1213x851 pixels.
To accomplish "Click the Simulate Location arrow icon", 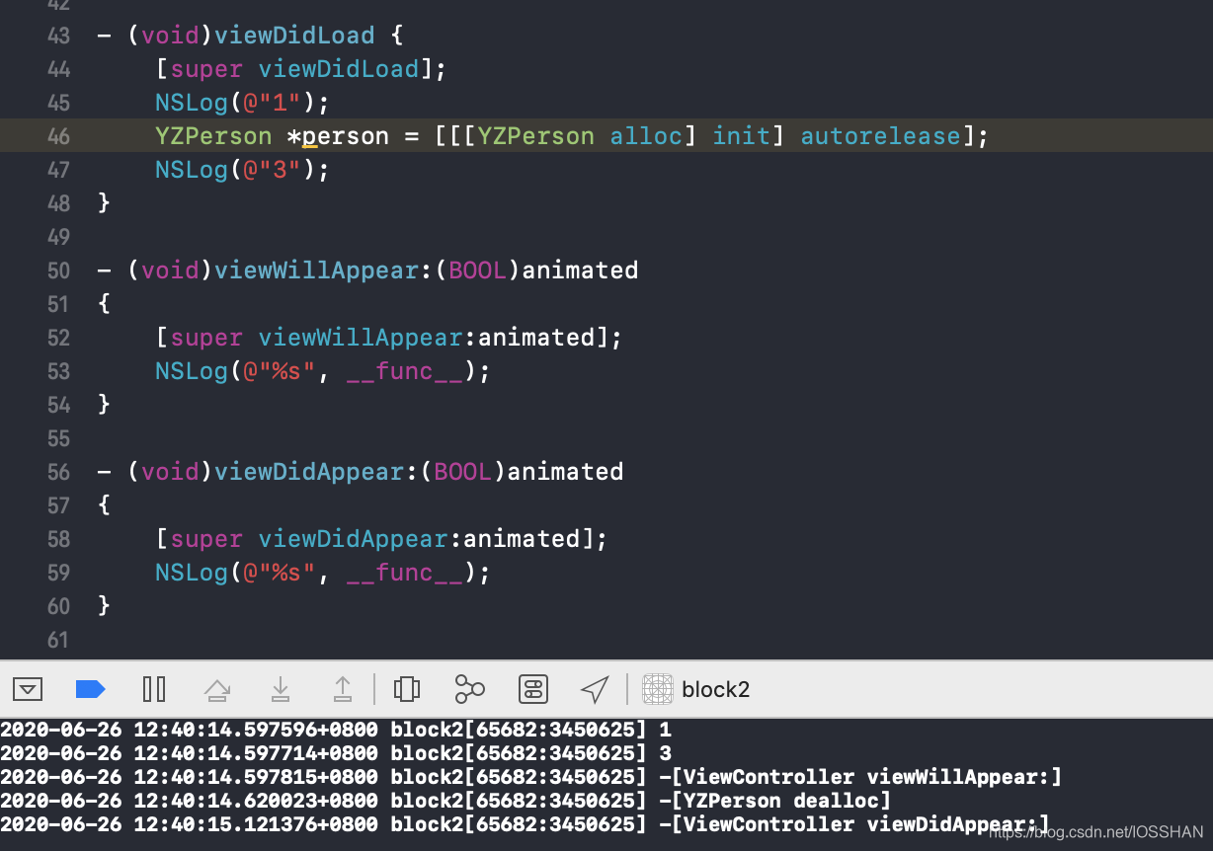I will tap(595, 689).
